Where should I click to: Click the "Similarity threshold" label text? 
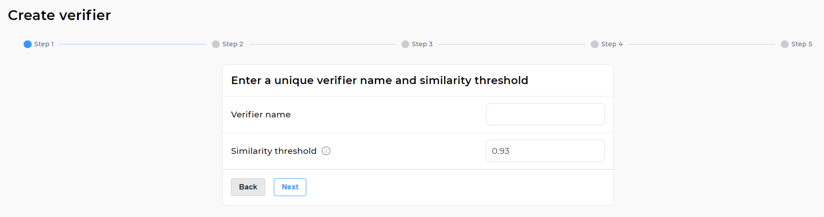274,151
